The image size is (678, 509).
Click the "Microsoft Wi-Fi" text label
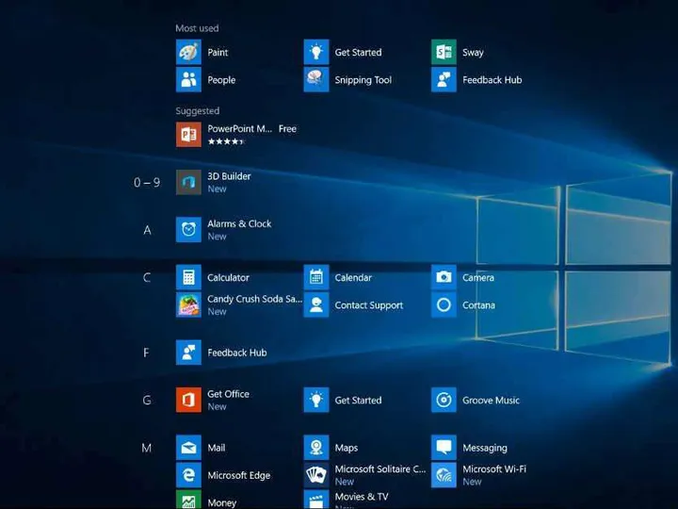(494, 469)
